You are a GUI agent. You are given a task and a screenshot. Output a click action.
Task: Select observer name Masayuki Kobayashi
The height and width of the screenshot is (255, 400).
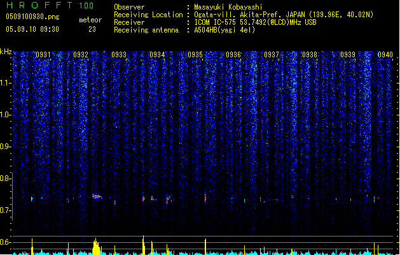(228, 7)
